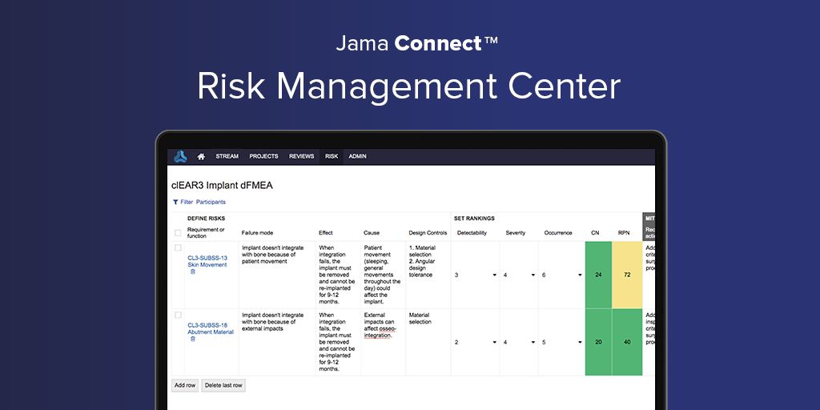Viewport: 820px width, 410px height.
Task: Click the Failure mode column header
Action: pos(257,233)
